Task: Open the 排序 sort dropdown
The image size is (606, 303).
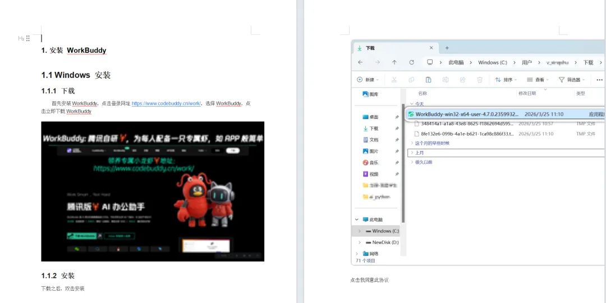Action: [x=506, y=80]
